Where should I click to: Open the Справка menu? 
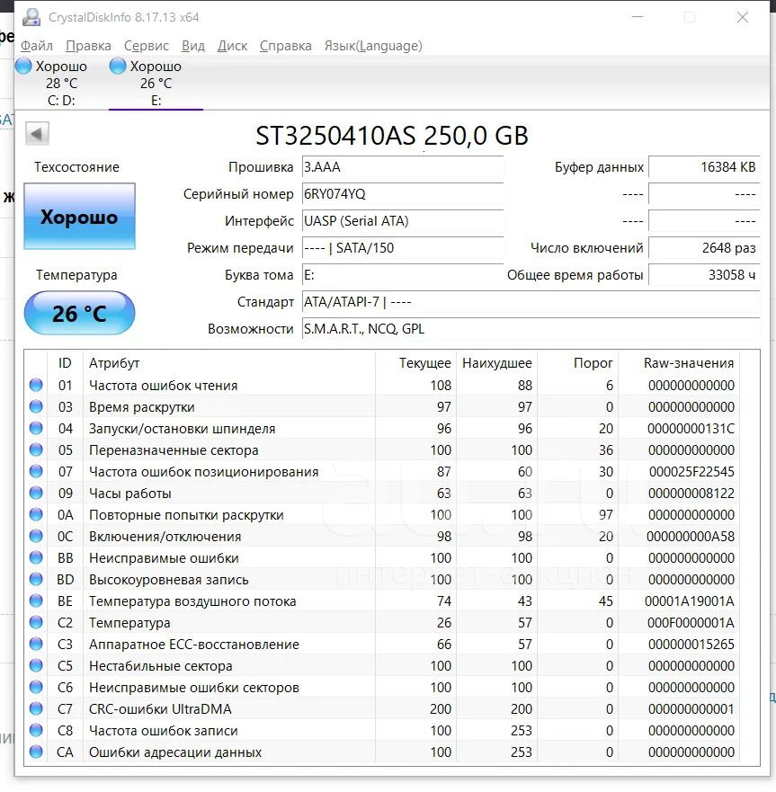pos(285,46)
